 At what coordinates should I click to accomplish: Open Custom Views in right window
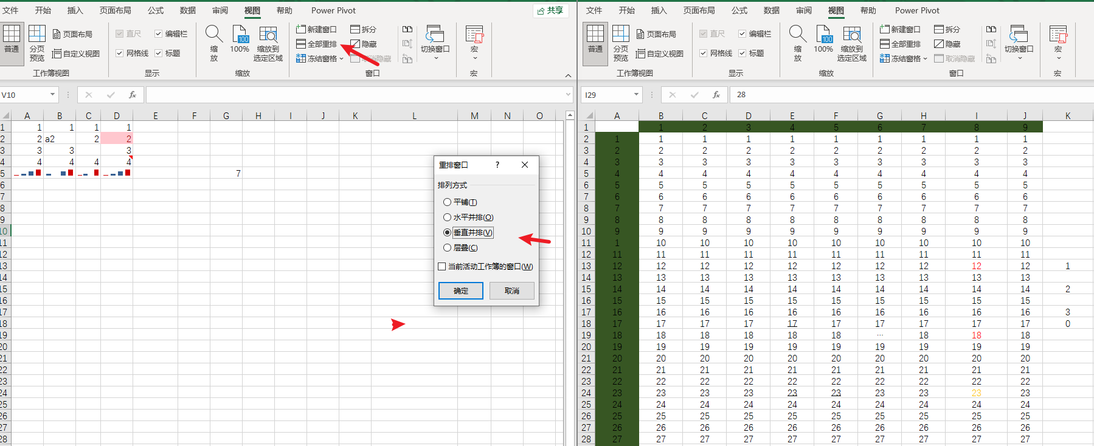[x=660, y=53]
